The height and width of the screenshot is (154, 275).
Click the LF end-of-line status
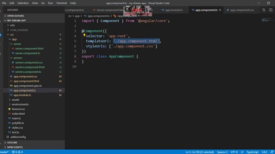pyautogui.click(x=242, y=152)
